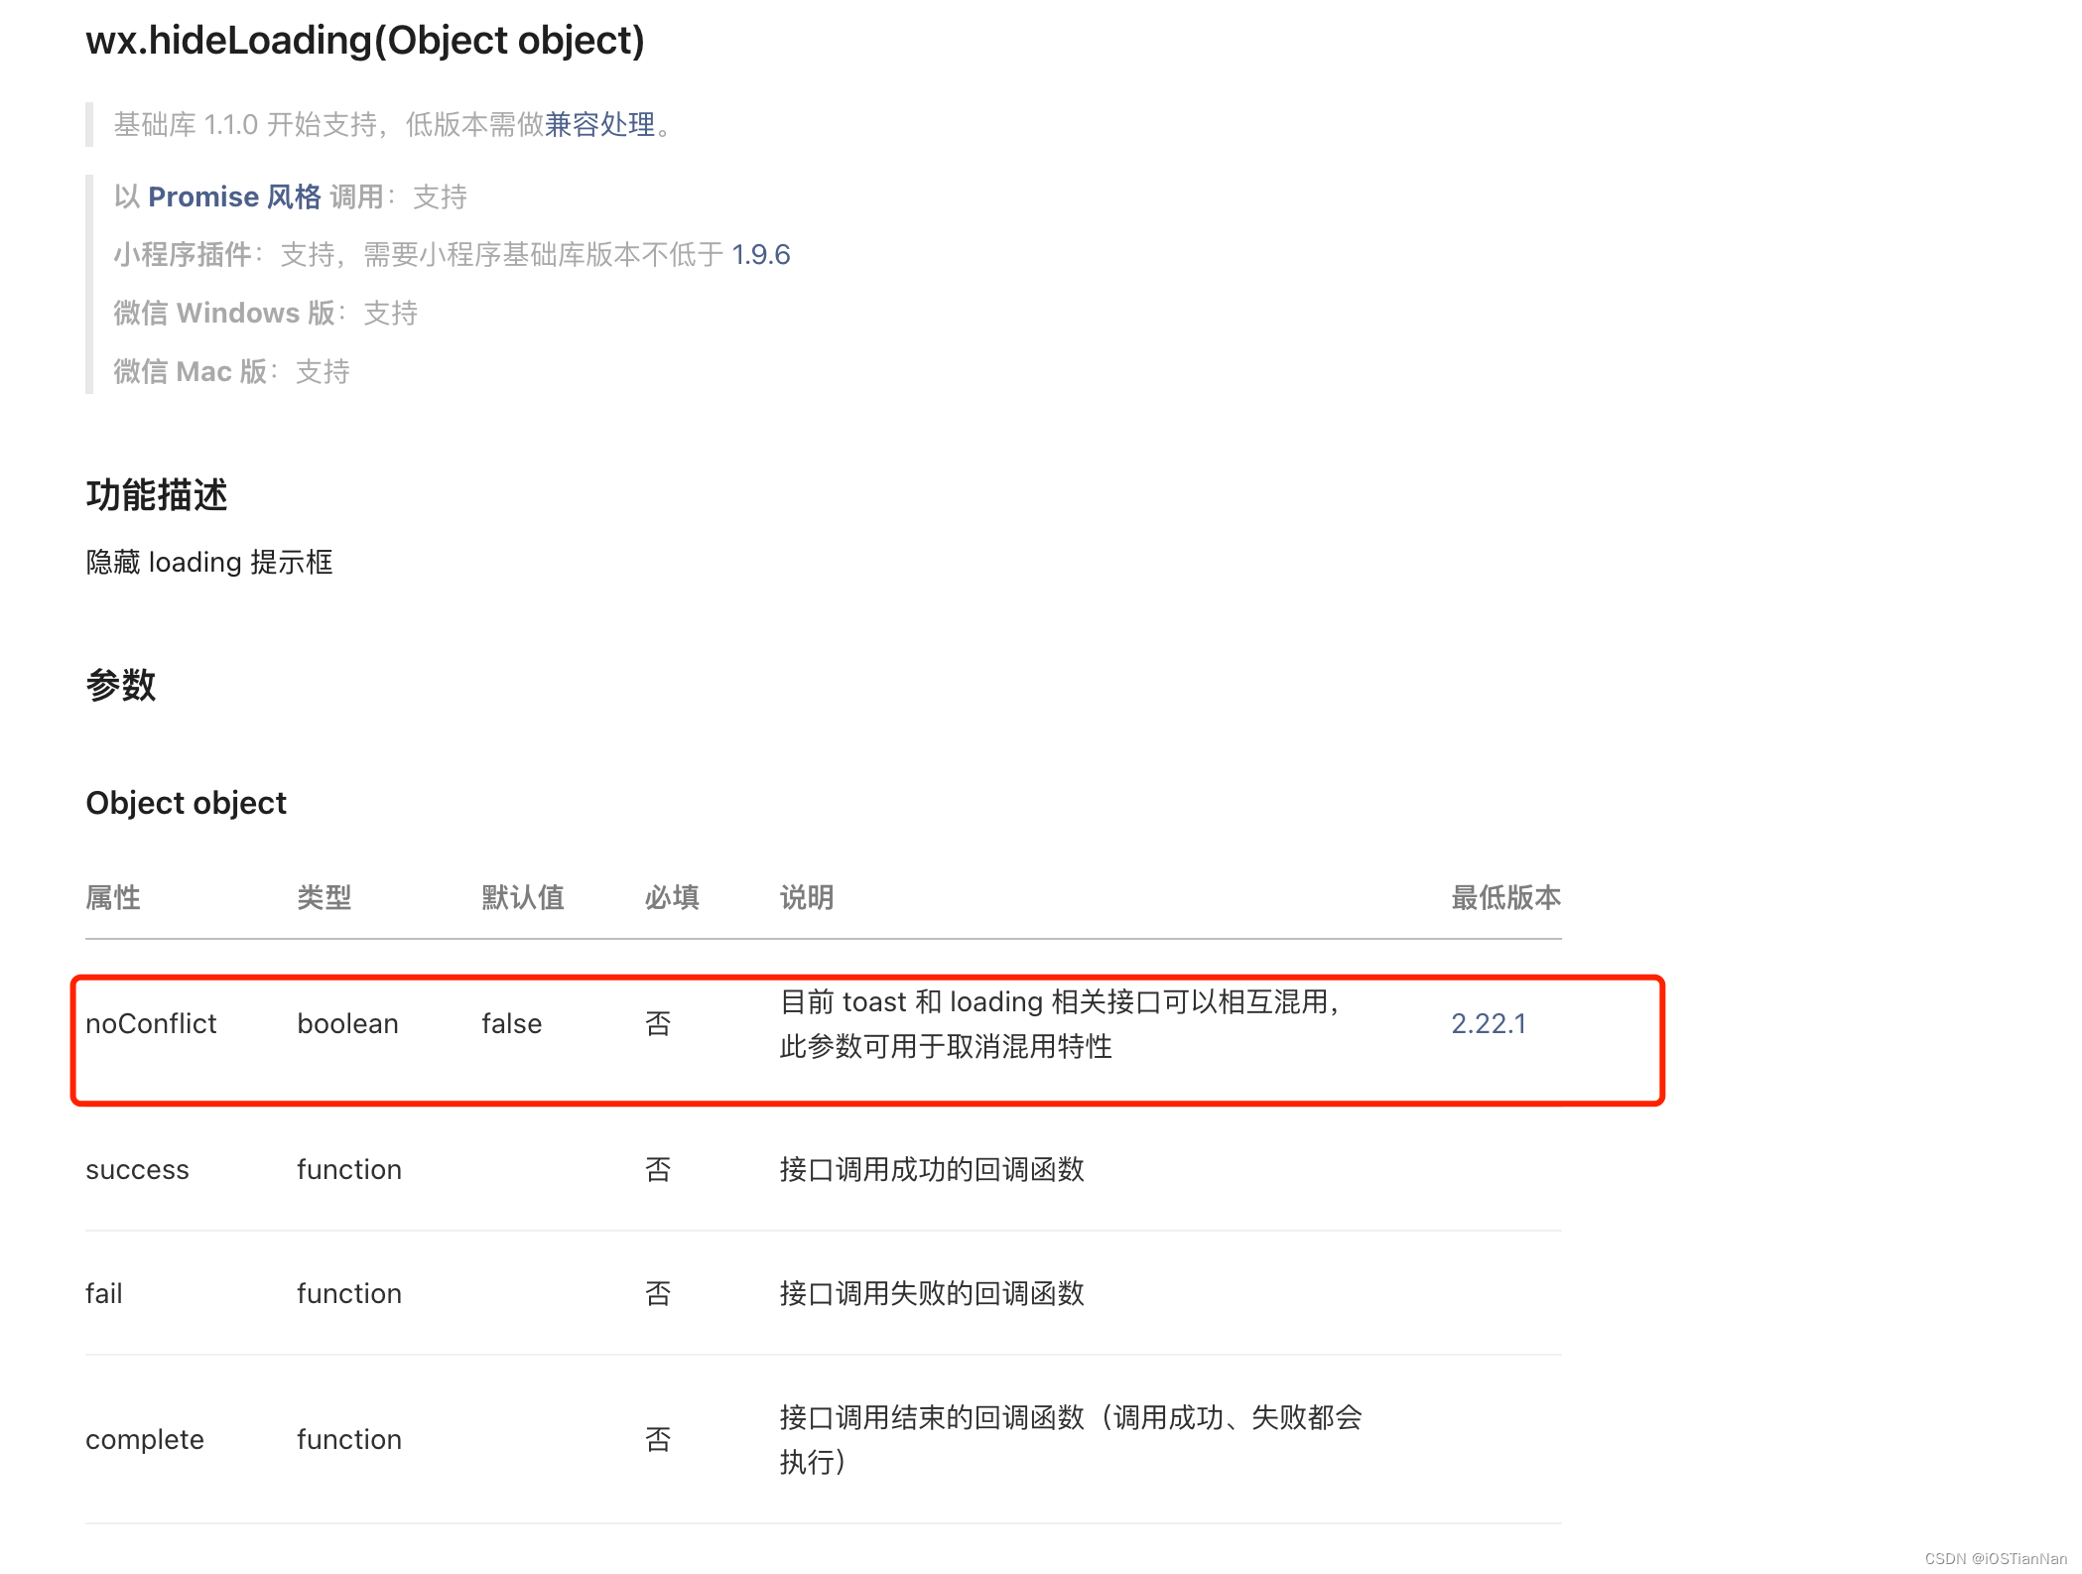
Task: Click the 1.9.6 base library version link
Action: [x=761, y=255]
